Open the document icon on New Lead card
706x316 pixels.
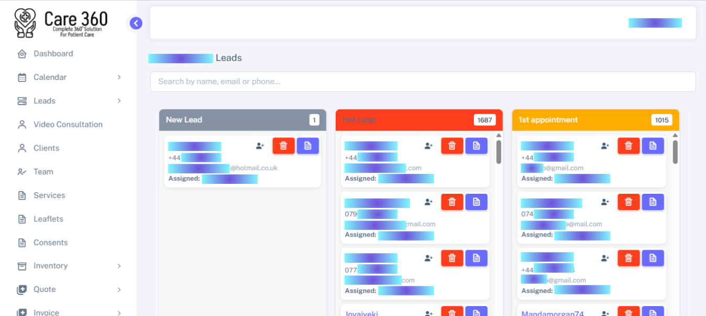coord(308,146)
